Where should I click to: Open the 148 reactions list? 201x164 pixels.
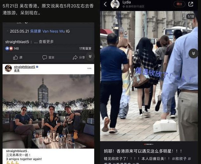[x=12, y=49]
